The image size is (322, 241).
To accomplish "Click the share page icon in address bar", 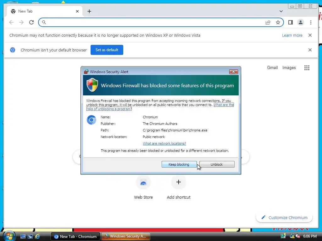I will pos(268,22).
